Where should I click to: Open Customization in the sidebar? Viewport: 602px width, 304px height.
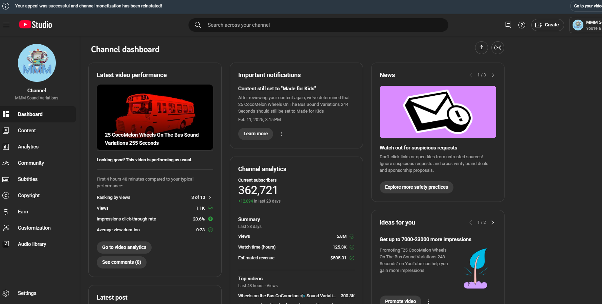point(38,228)
